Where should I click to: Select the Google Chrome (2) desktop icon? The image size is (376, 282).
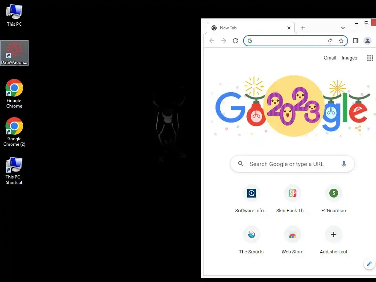click(14, 132)
